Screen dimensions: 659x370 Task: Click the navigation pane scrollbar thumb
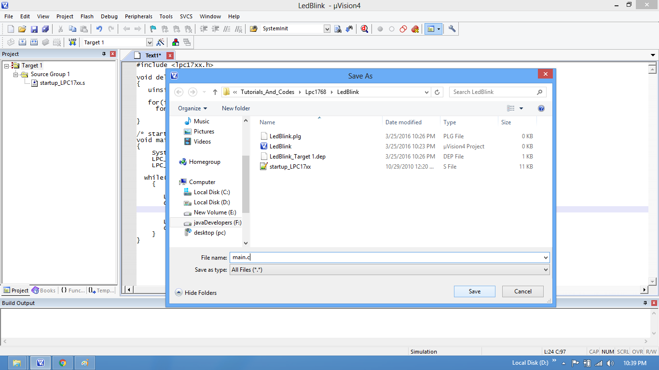[x=246, y=184]
